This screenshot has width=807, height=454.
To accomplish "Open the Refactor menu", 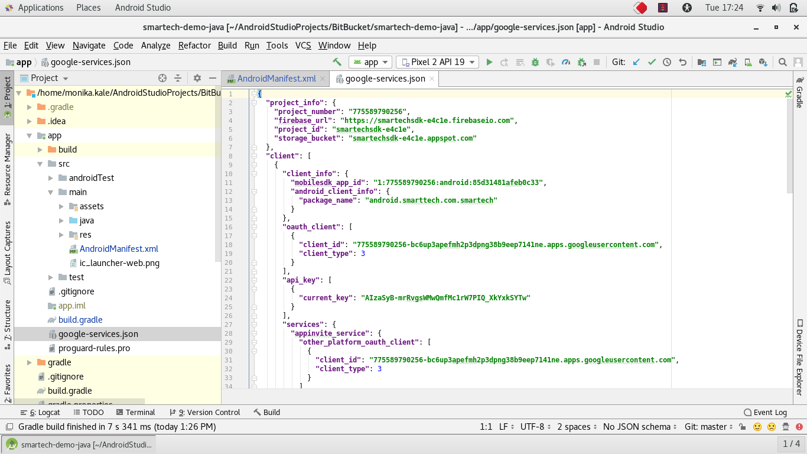I will (x=194, y=46).
